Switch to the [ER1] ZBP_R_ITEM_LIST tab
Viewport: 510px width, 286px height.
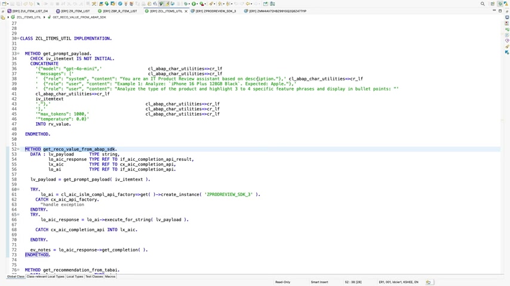pos(118,11)
